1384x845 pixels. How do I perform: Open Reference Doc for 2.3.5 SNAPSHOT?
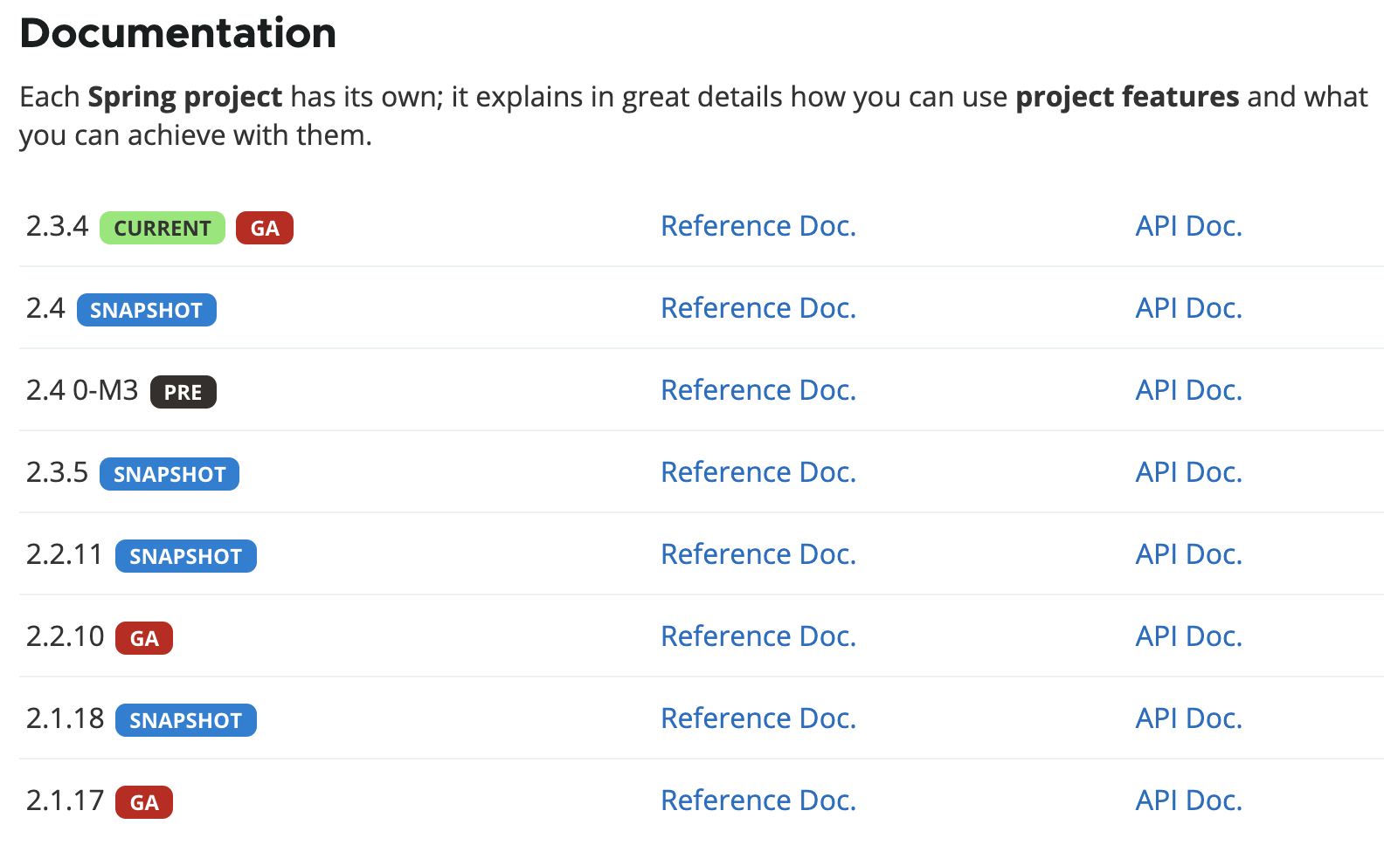point(758,472)
